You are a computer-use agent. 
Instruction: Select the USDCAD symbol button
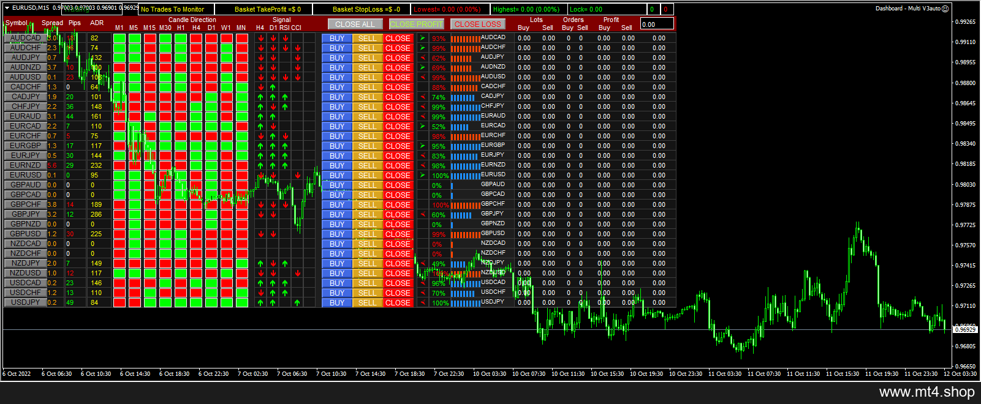click(25, 283)
